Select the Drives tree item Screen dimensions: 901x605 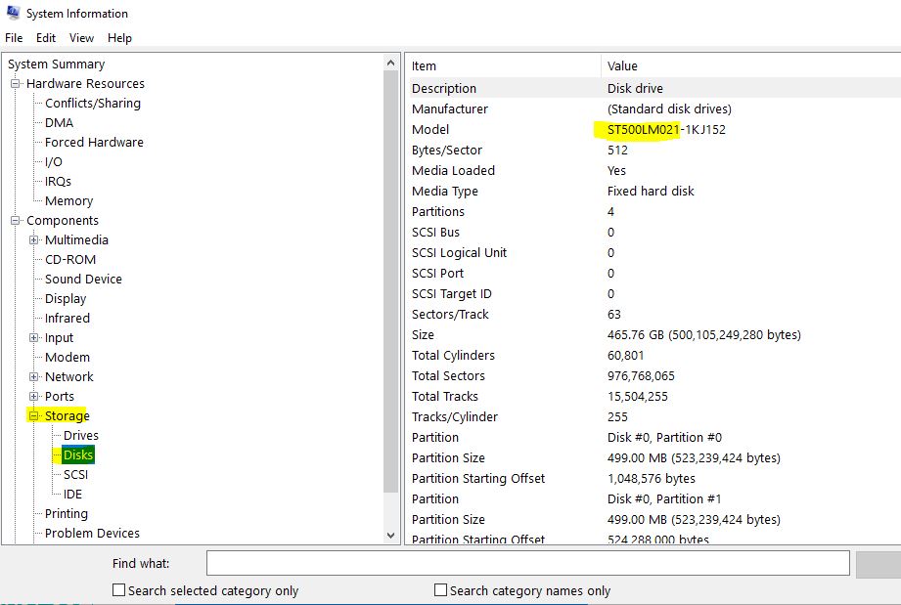[x=80, y=435]
